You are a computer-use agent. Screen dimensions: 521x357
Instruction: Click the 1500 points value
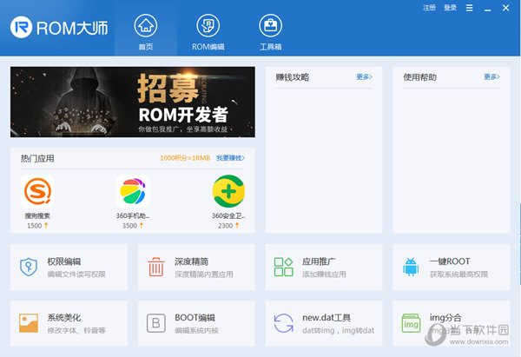pos(35,226)
